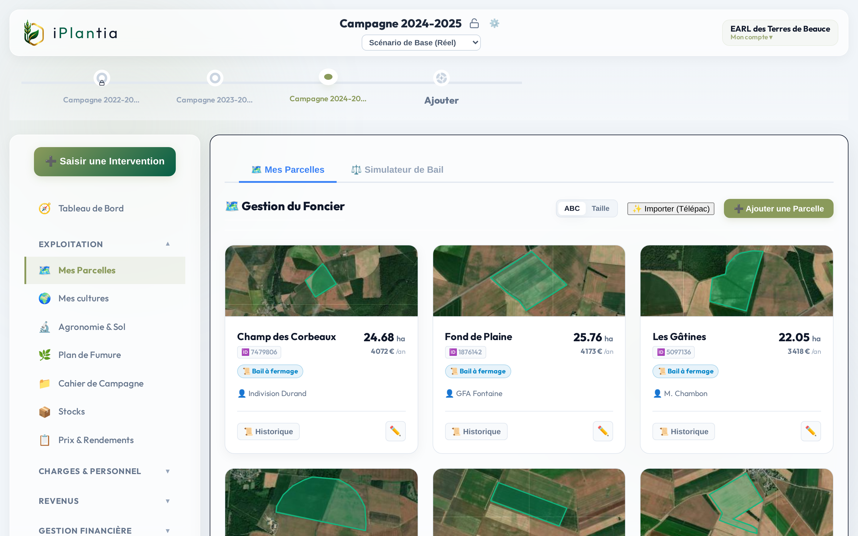Click the Tableau de Bord compass icon
Image resolution: width=858 pixels, height=536 pixels.
point(45,208)
